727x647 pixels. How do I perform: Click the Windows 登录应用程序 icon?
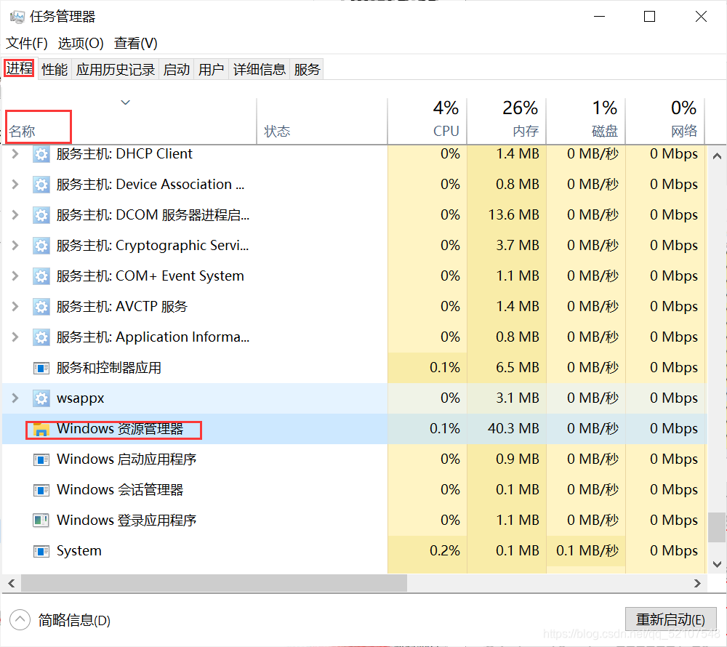pyautogui.click(x=41, y=521)
